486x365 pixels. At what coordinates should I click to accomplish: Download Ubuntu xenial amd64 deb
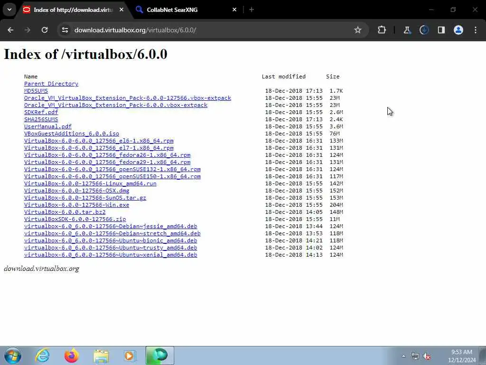click(111, 255)
